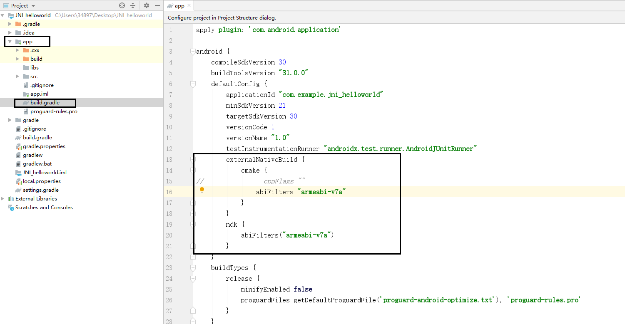Select Scratches and Consoles node
This screenshot has width=625, height=324.
44,207
